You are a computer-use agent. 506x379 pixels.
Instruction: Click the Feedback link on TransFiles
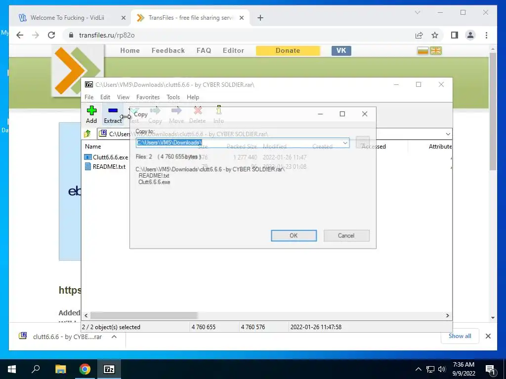168,51
